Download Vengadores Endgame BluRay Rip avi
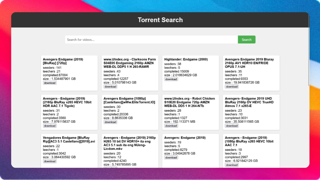The width and height of the screenshot is (320, 180). (50, 161)
